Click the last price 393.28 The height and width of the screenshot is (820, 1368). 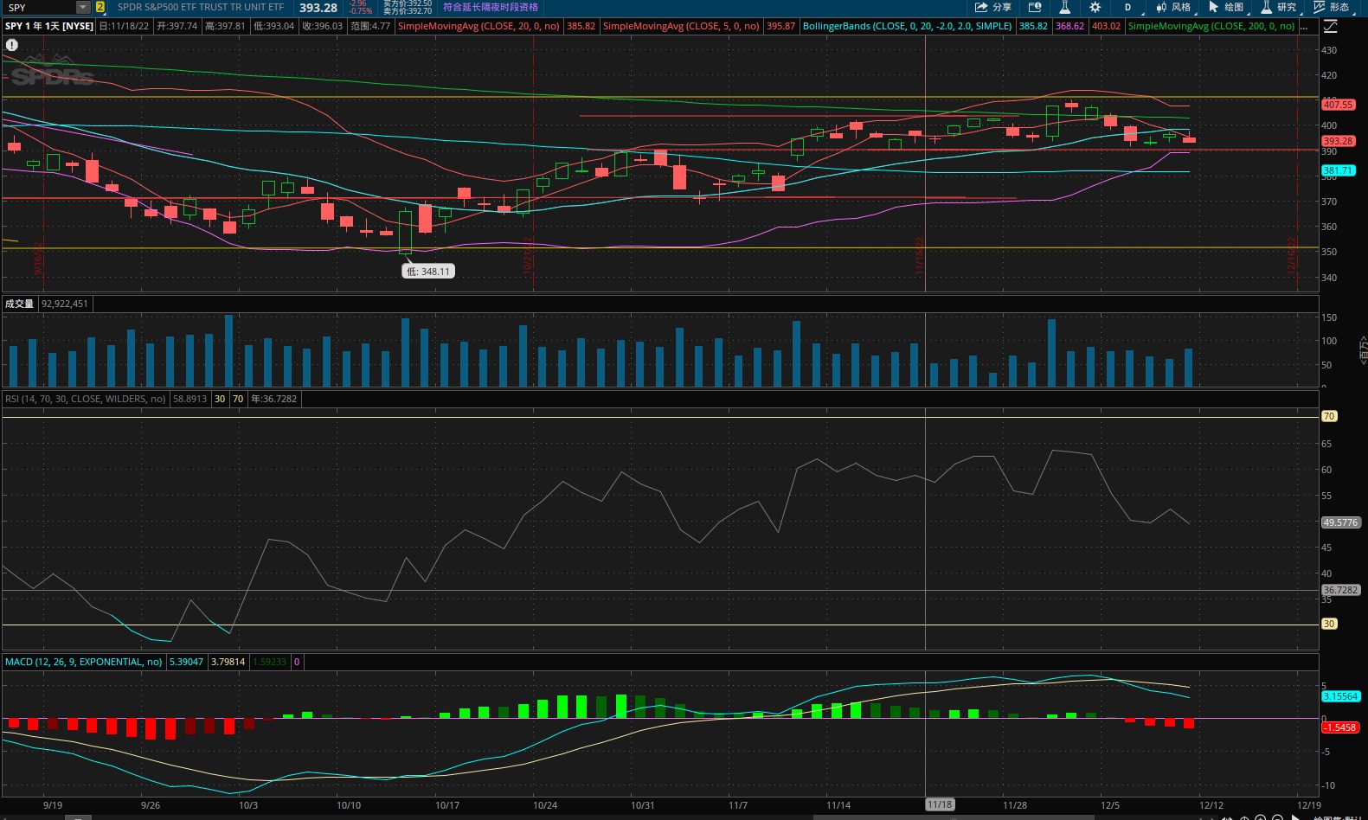[318, 7]
